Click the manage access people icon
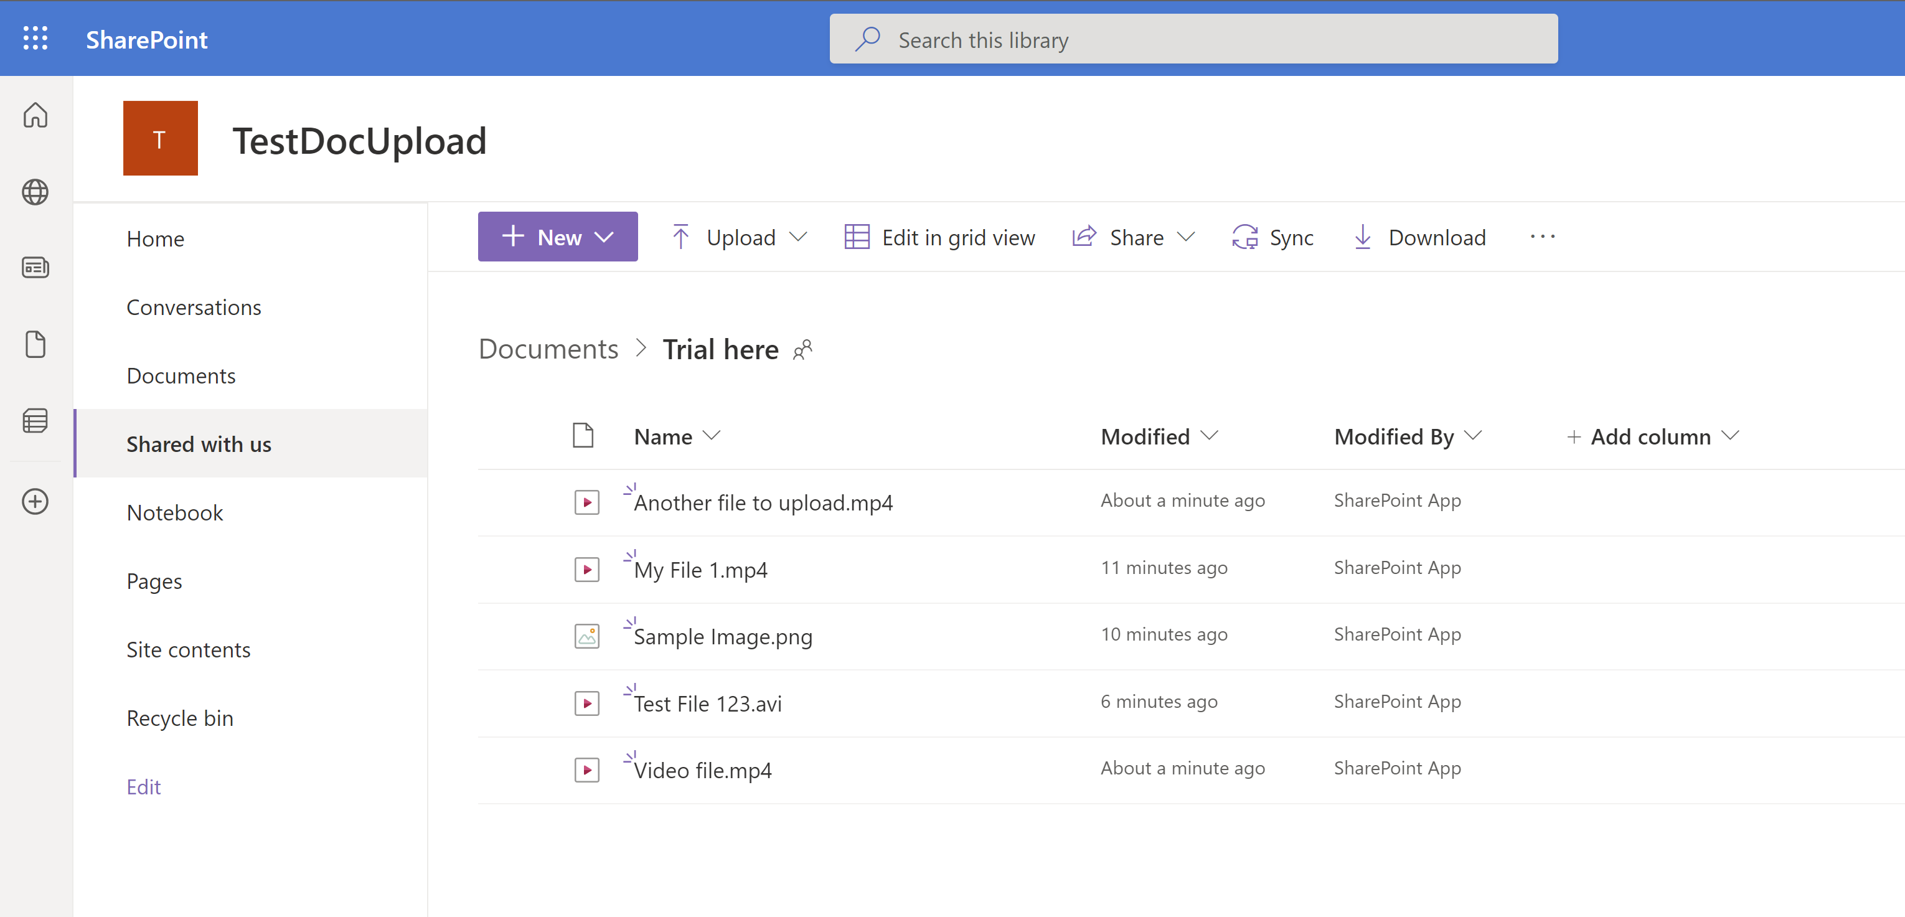This screenshot has width=1905, height=917. 802,350
